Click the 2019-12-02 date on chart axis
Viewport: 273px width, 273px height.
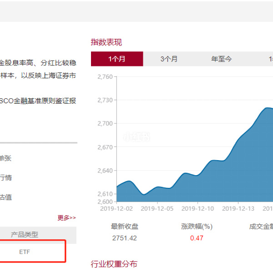coord(116,208)
